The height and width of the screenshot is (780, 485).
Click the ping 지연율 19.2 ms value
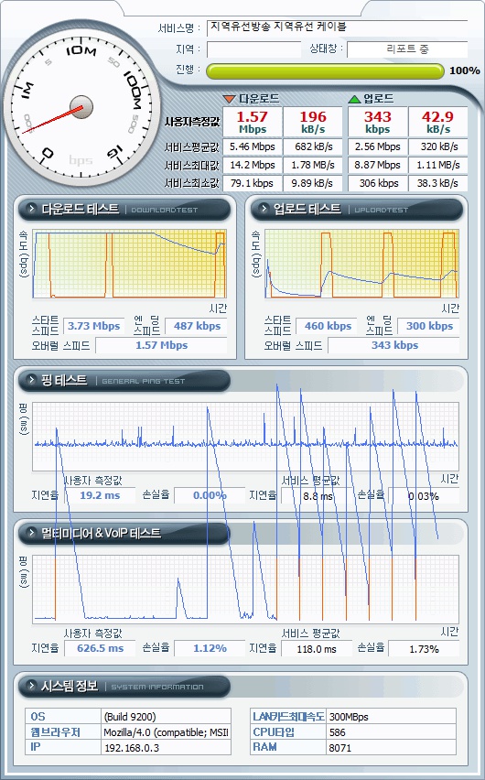point(100,495)
